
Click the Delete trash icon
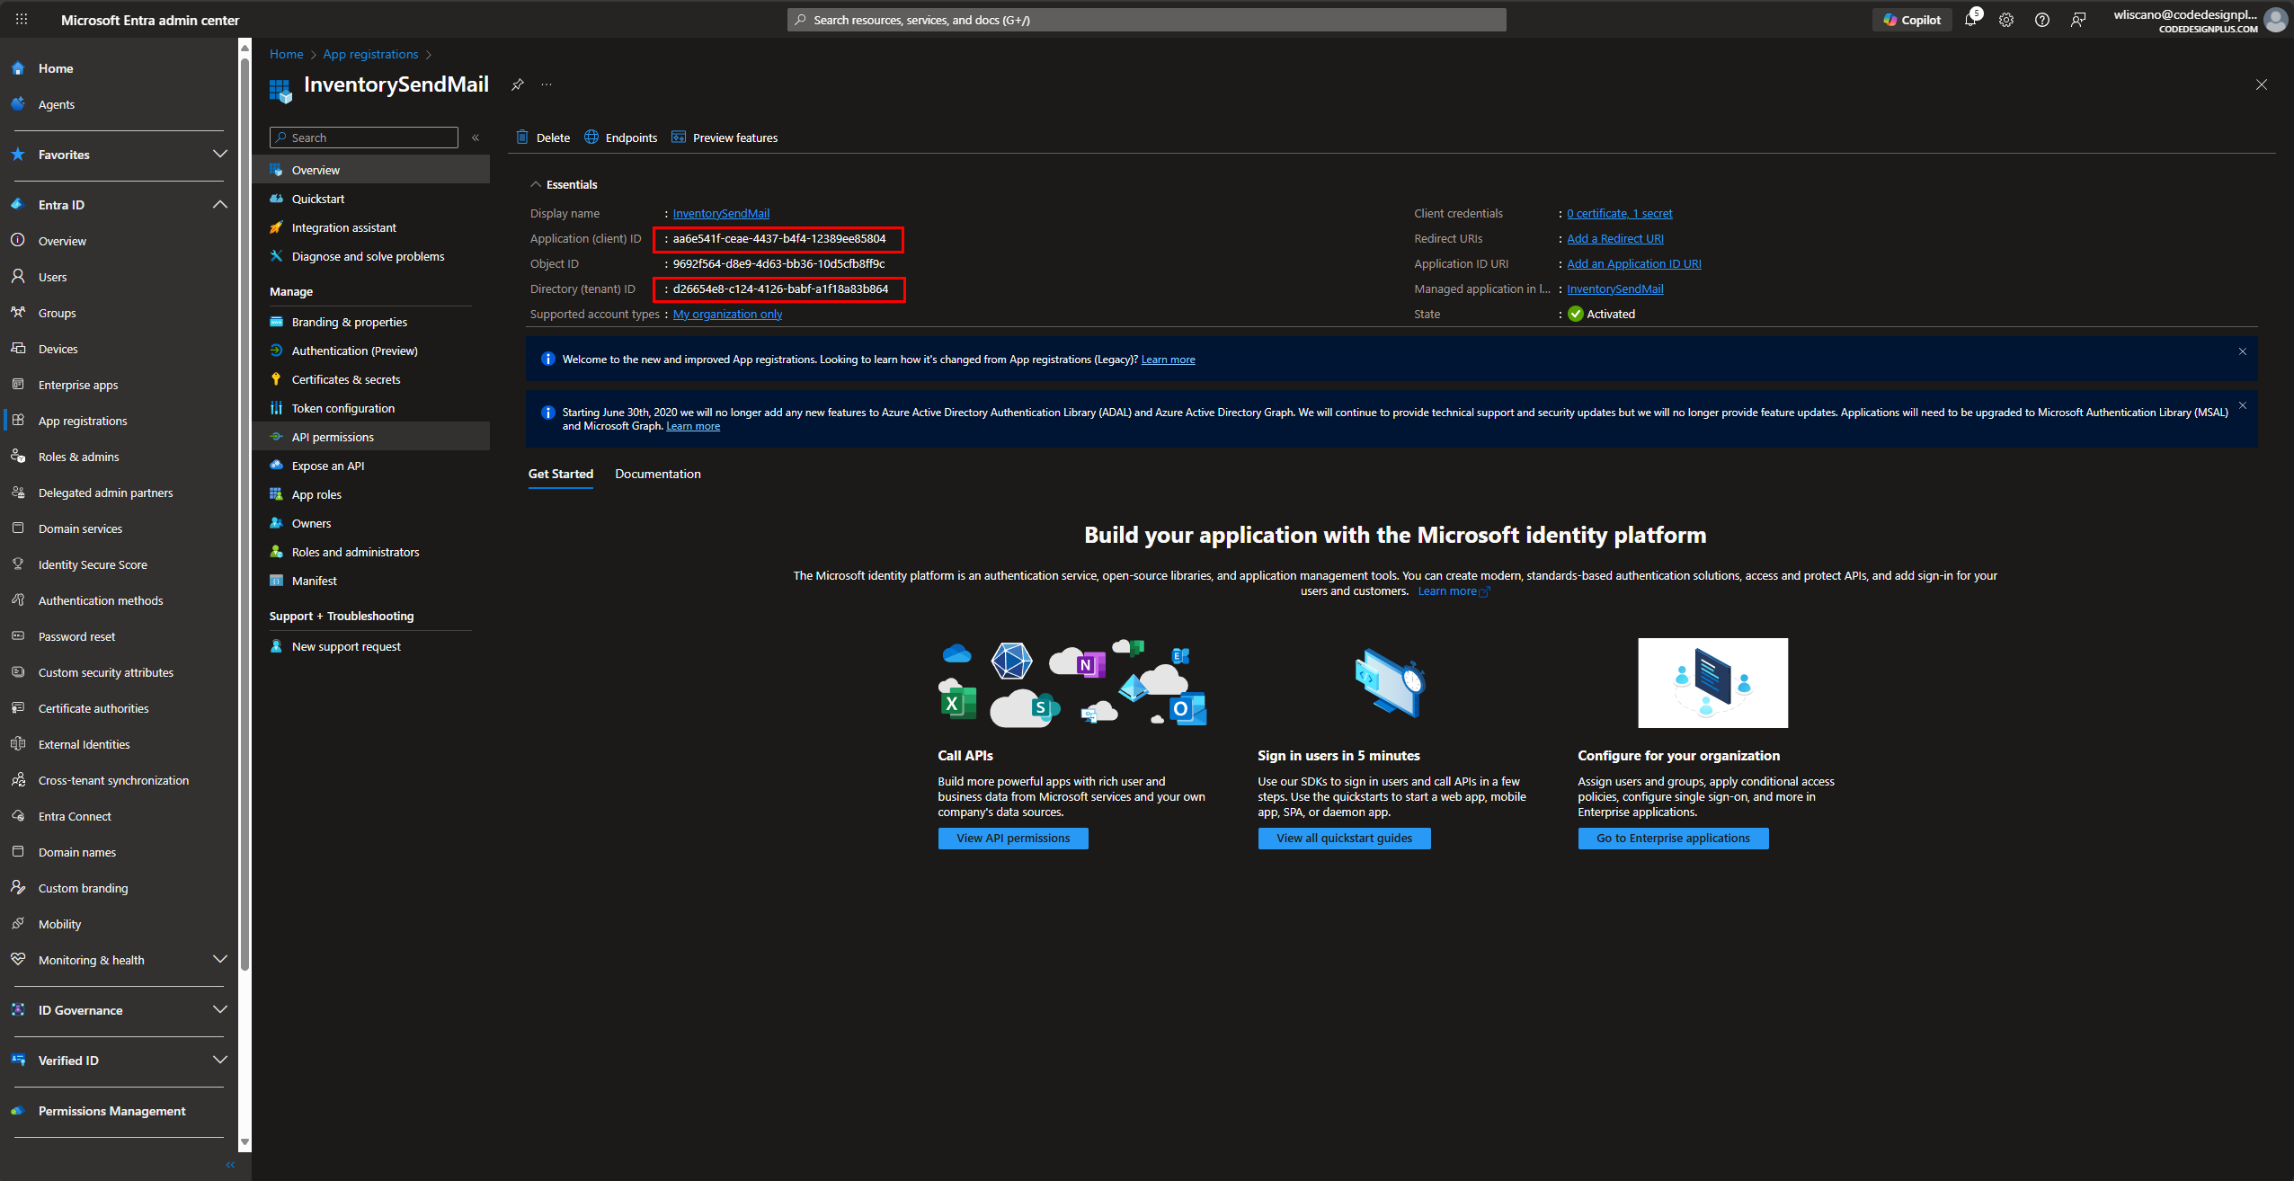click(522, 137)
